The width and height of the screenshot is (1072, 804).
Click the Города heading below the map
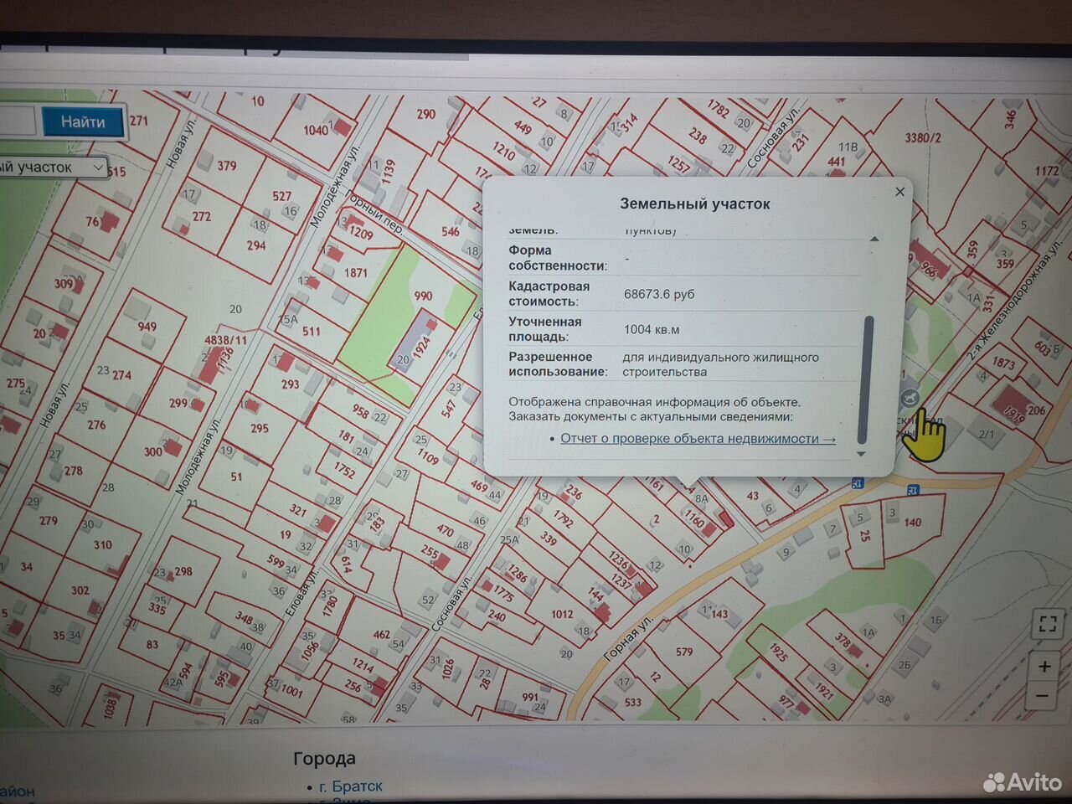(x=324, y=759)
